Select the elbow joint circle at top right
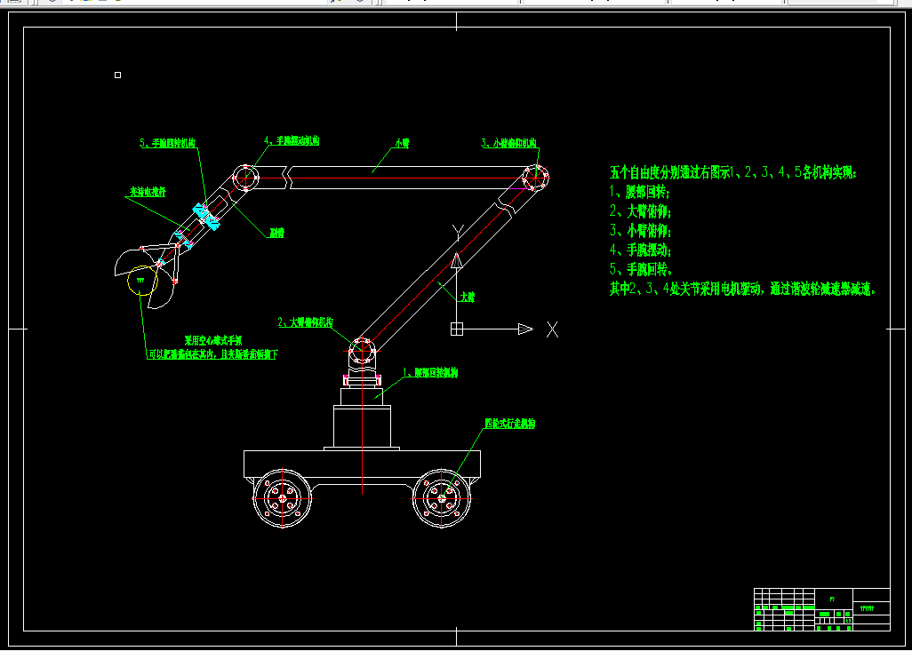This screenshot has height=651, width=912. [535, 177]
